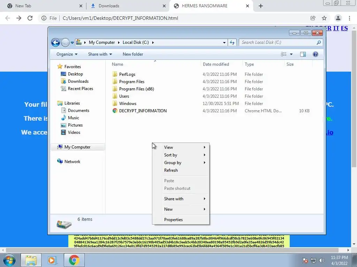Select the DECRYPT_INFORMATION Chrome HTML file
The image size is (357, 267).
(x=143, y=111)
